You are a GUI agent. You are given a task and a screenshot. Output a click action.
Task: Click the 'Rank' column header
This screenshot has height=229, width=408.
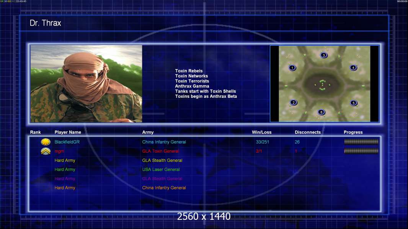tap(35, 132)
